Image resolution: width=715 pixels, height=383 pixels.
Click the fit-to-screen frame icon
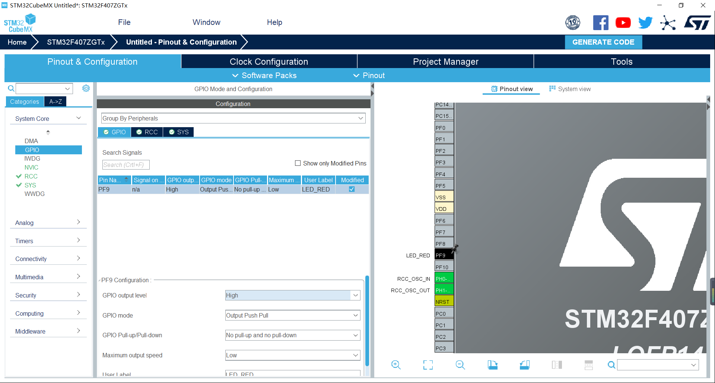[428, 365]
